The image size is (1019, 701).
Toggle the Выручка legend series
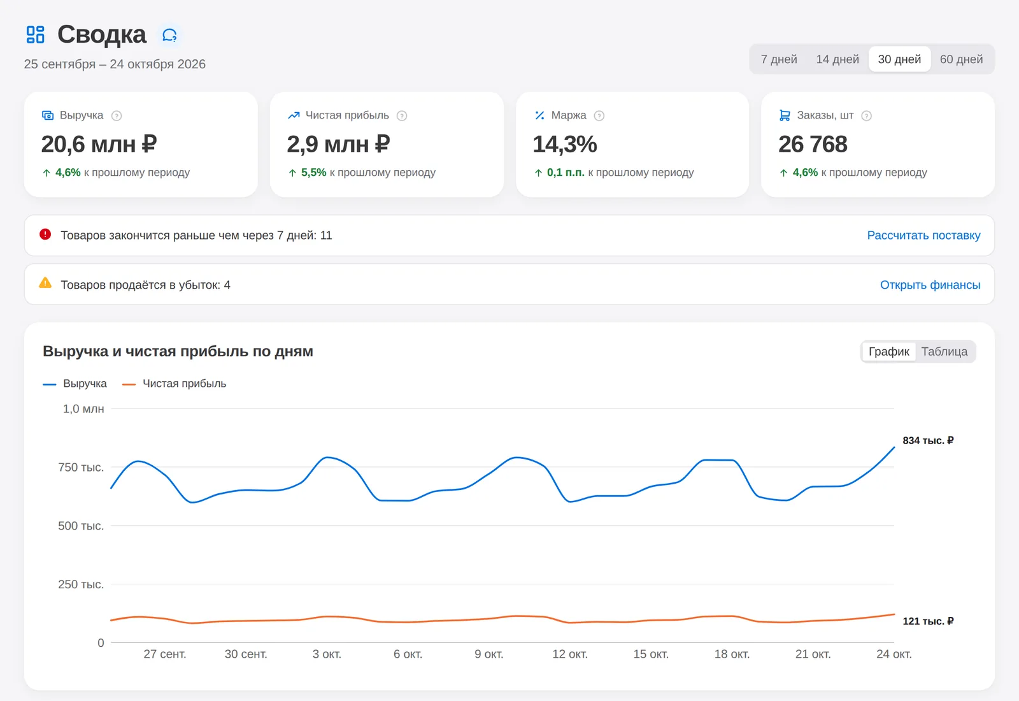75,384
